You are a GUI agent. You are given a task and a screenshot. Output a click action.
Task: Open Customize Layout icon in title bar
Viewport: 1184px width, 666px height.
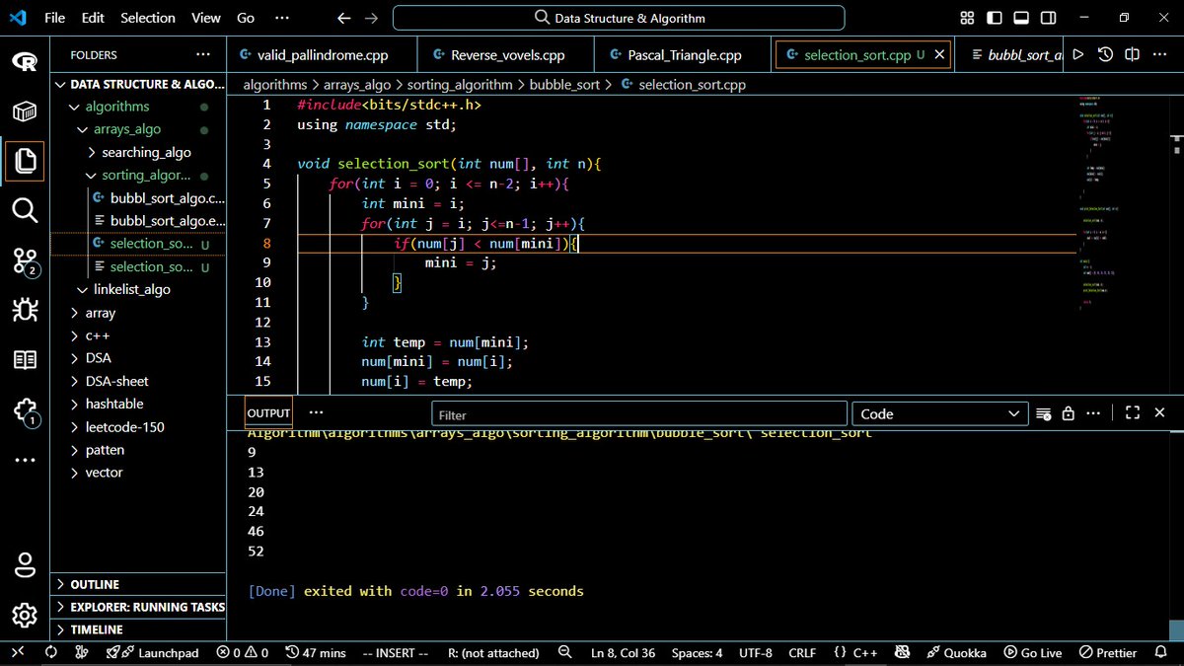pyautogui.click(x=967, y=18)
